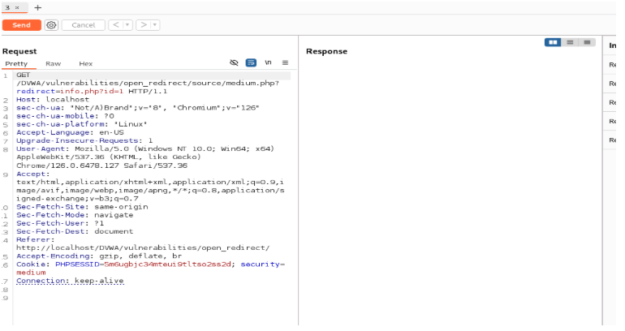Click the Cancel button

(x=83, y=25)
